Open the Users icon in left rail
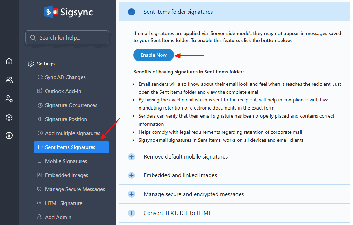Image resolution: width=353 pixels, height=225 pixels. point(9,80)
